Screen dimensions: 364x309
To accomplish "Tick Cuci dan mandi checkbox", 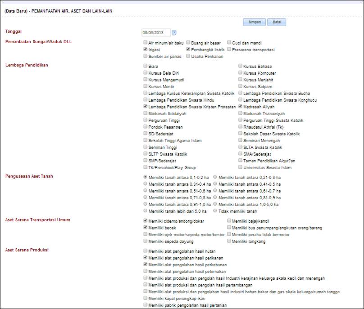I will [x=229, y=42].
